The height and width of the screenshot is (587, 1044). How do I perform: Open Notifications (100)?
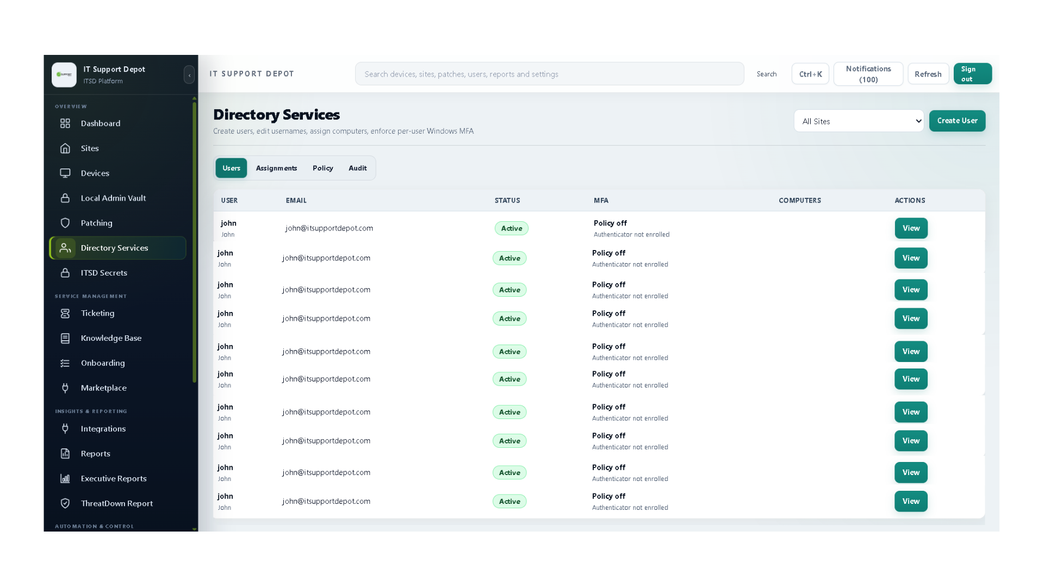[x=868, y=74]
